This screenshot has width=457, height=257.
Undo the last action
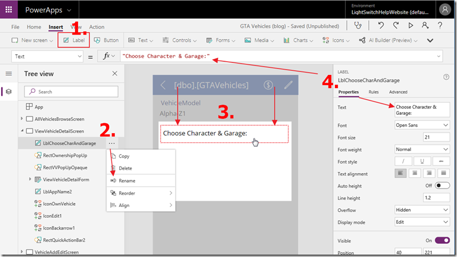pos(381,26)
